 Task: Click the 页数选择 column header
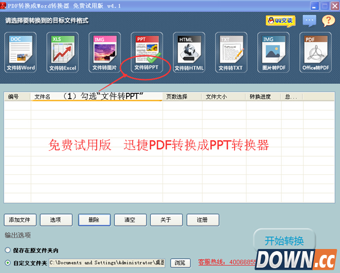coord(182,97)
